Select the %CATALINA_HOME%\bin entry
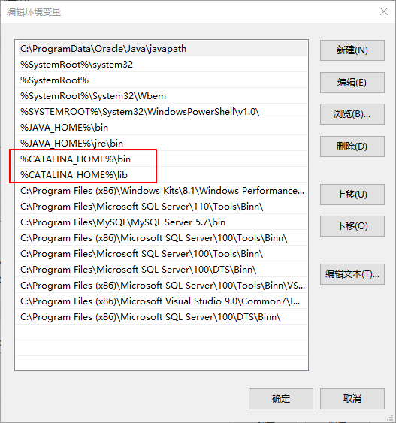 (162, 159)
